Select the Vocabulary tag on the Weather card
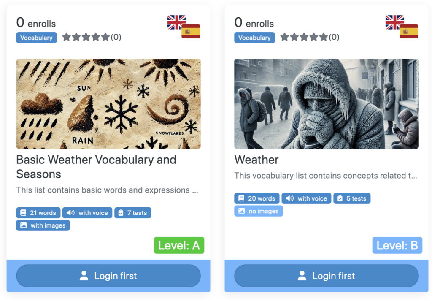The height and width of the screenshot is (301, 432). pyautogui.click(x=254, y=38)
